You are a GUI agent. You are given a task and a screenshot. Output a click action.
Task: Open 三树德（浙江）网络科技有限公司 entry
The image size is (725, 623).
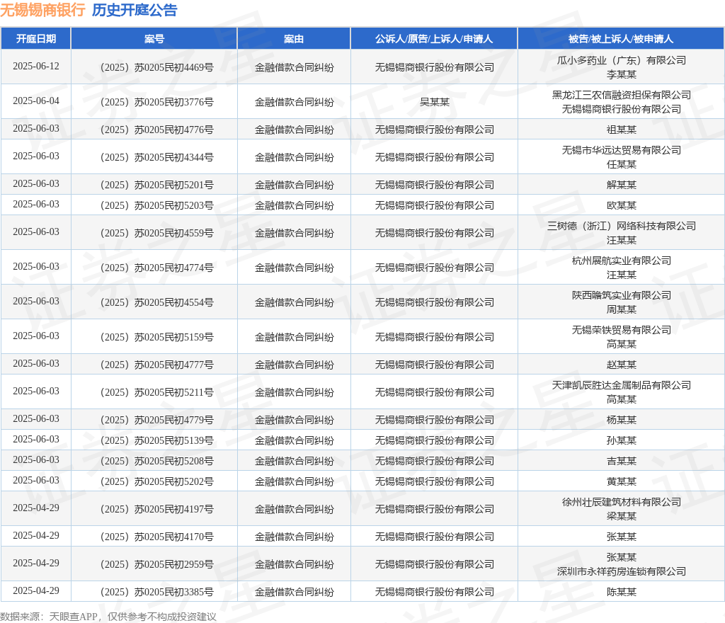621,226
